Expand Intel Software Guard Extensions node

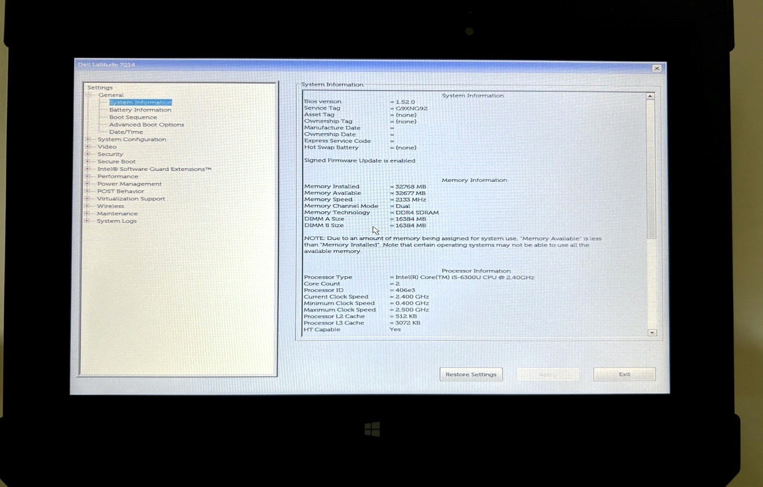point(87,169)
